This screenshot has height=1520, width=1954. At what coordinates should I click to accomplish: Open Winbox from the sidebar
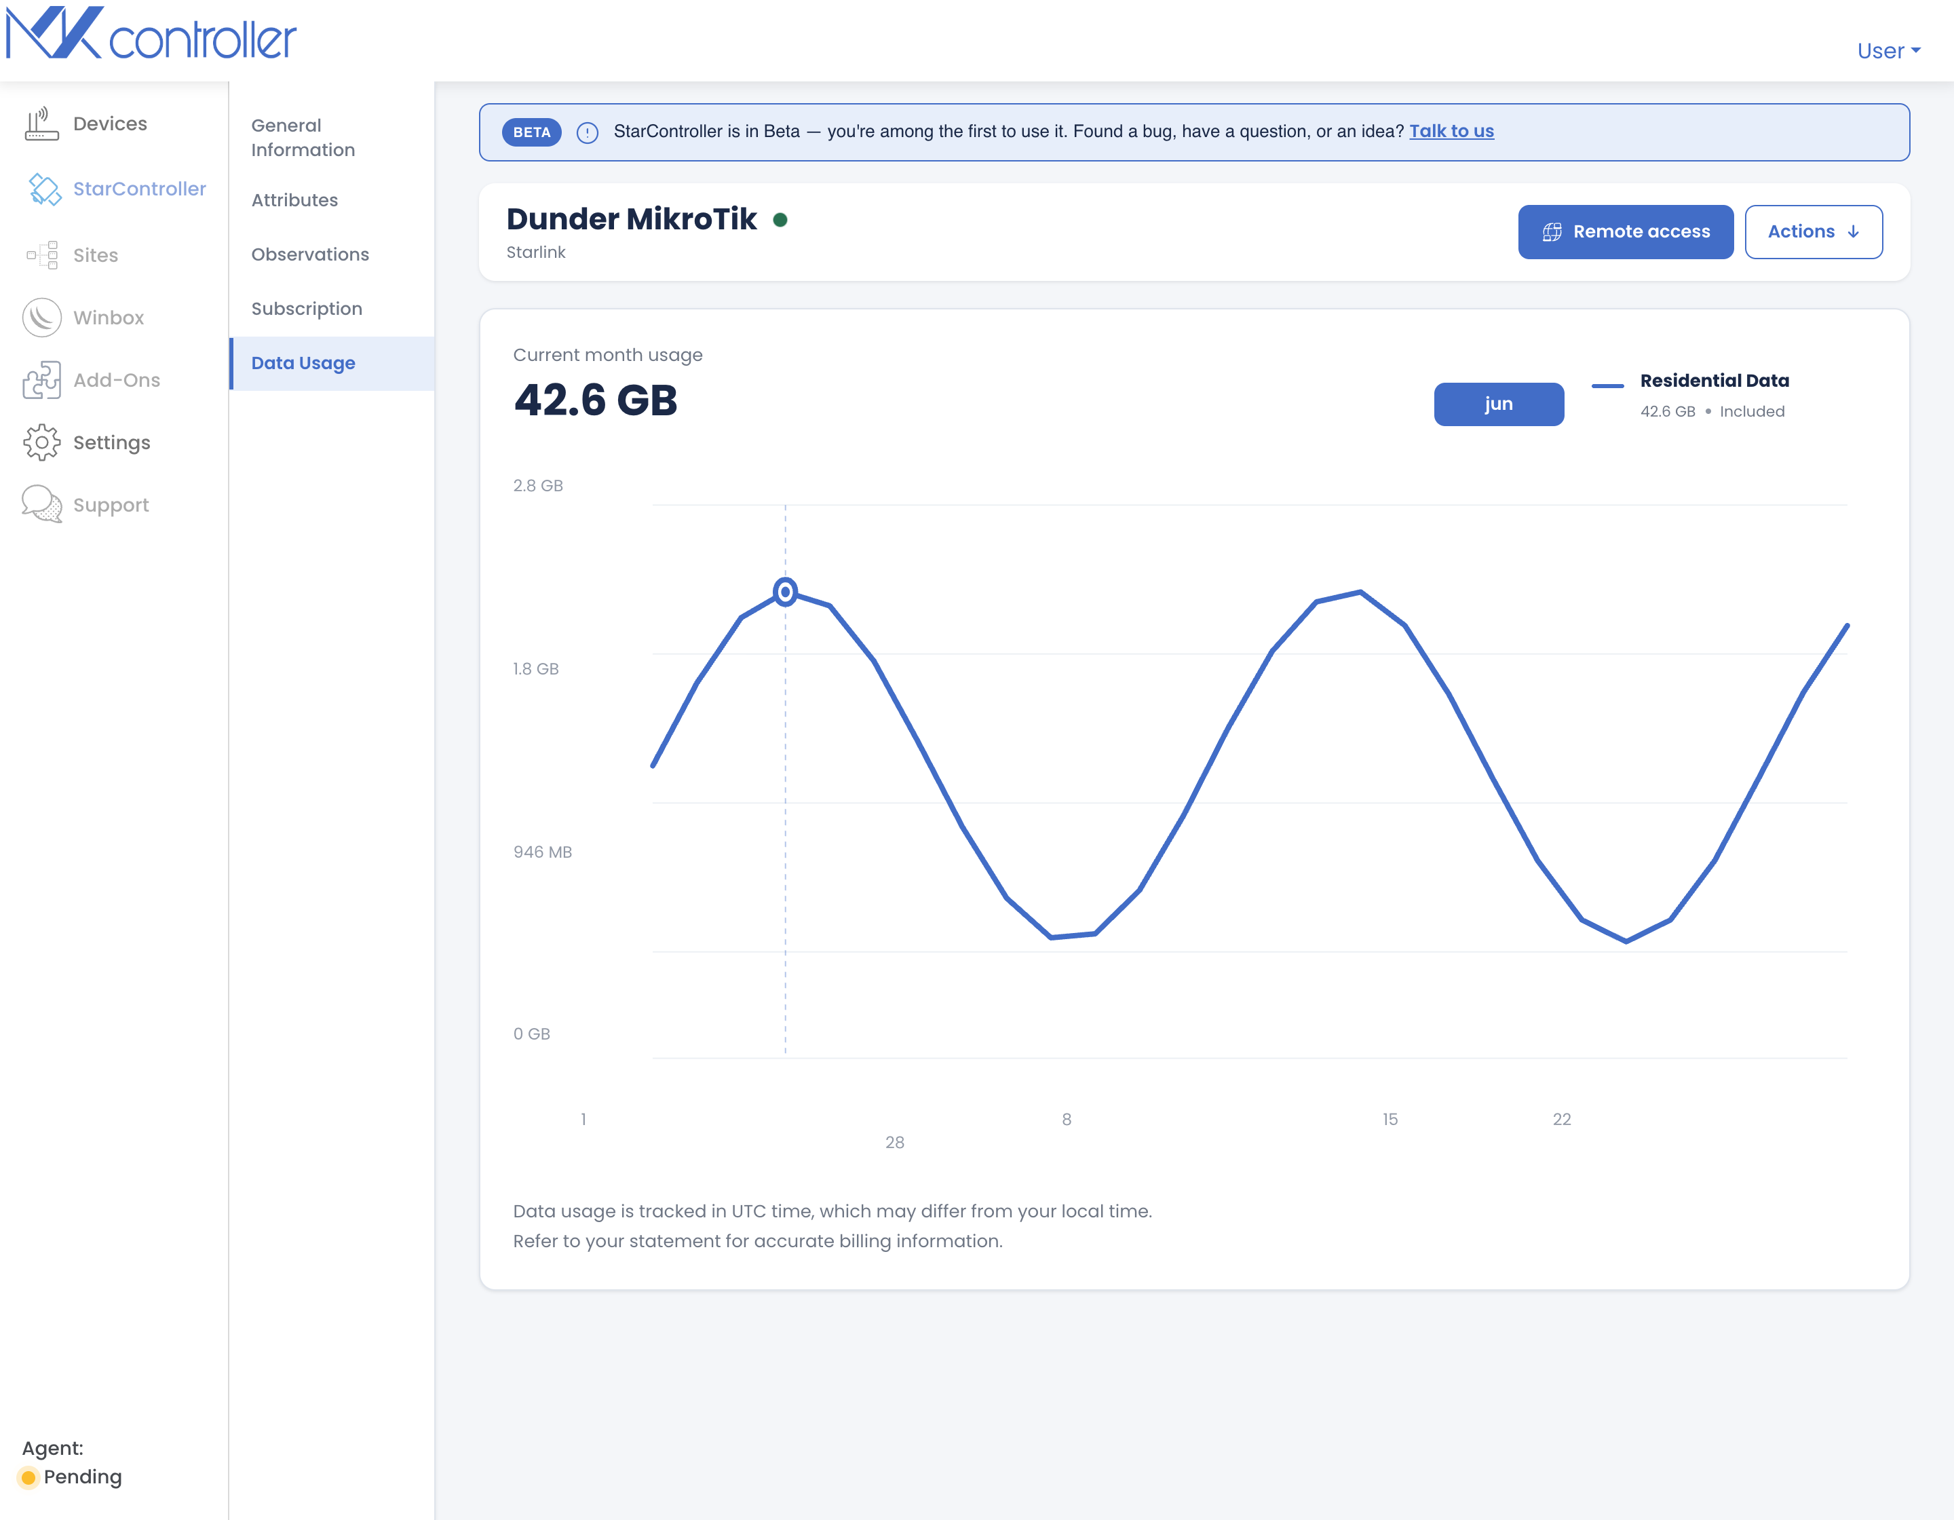[x=109, y=318]
